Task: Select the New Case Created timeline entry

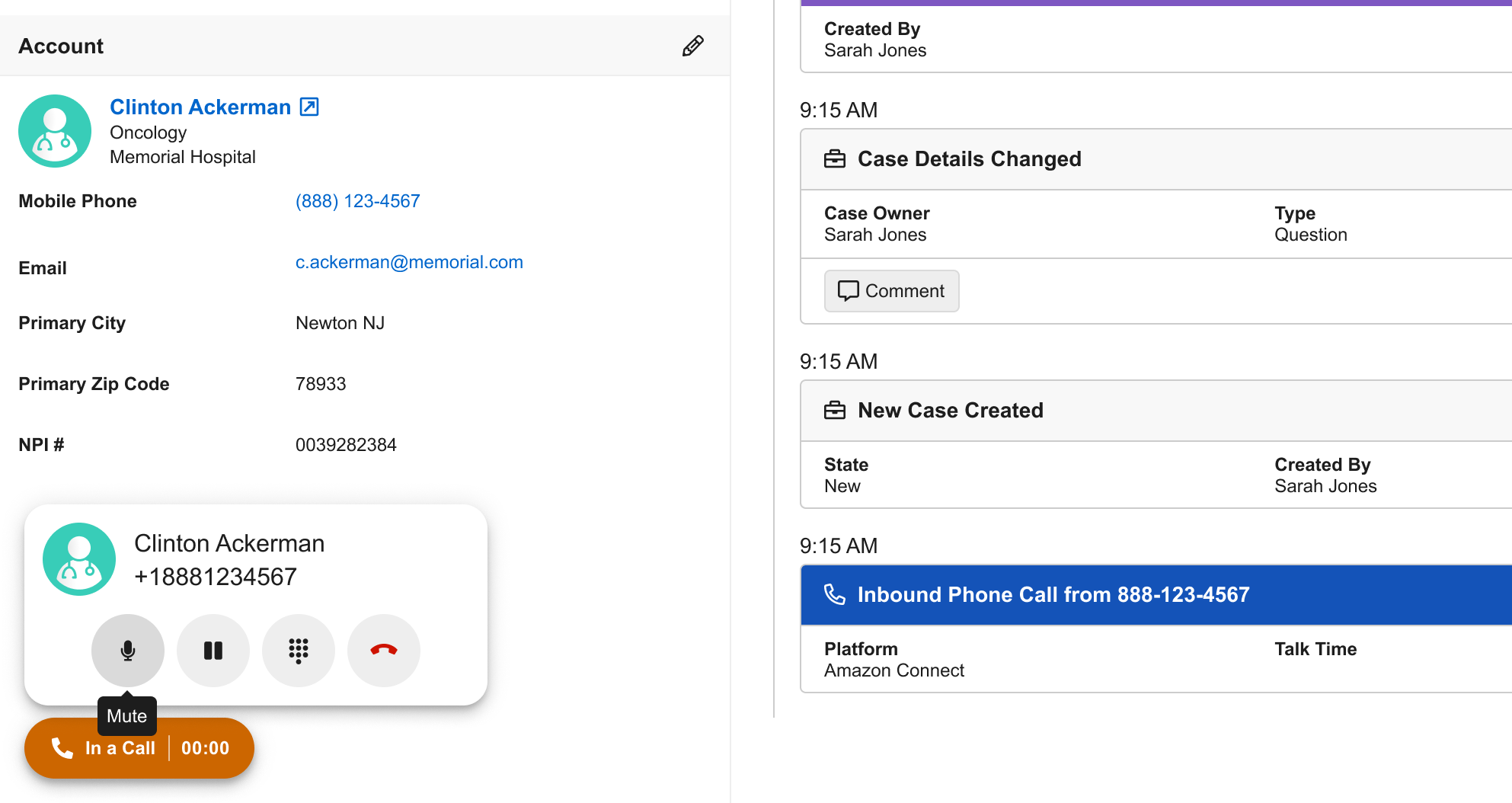Action: pos(950,411)
